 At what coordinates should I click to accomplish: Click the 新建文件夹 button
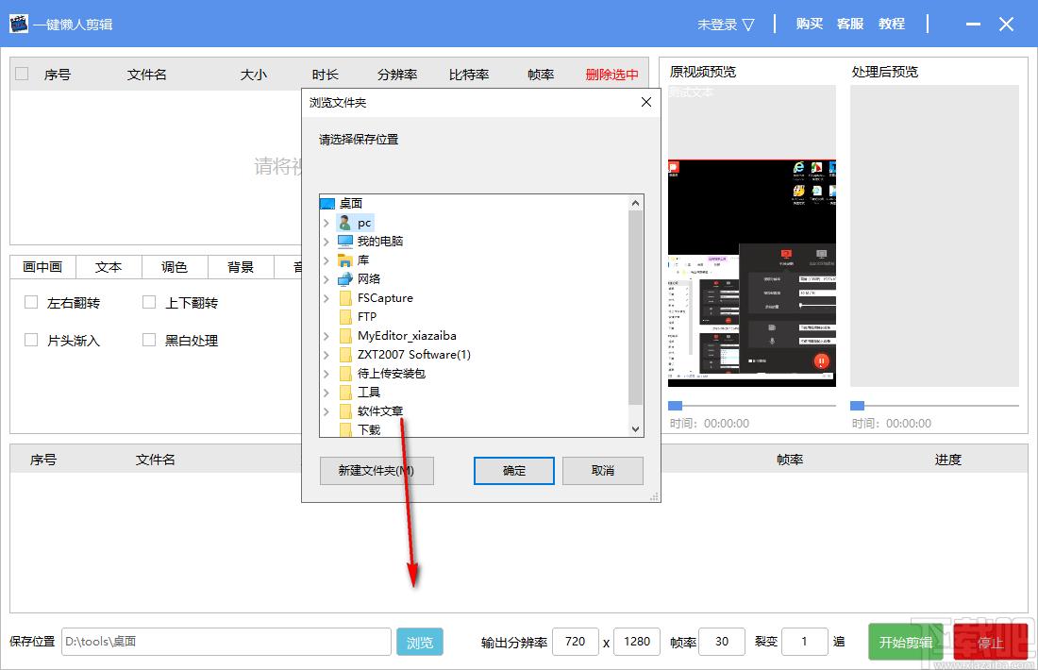pos(376,471)
